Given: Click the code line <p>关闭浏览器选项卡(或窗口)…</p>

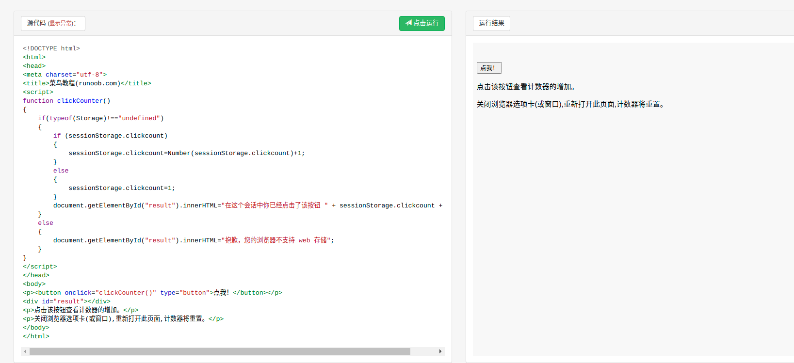Looking at the screenshot, I should [123, 319].
